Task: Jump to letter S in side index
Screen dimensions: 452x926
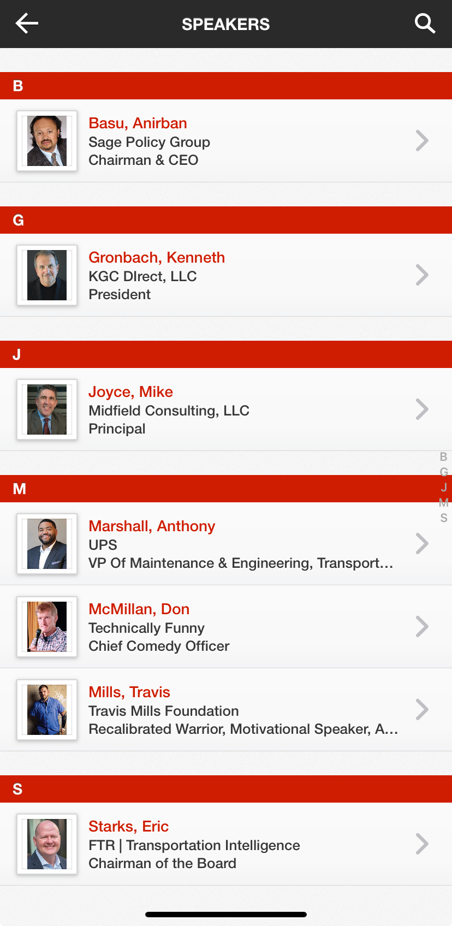Action: pos(444,518)
